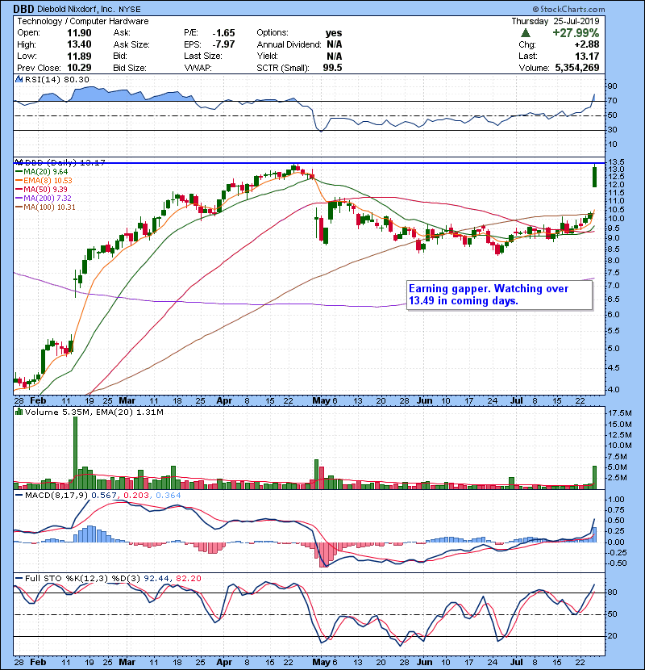Click the Prev Close value 10.29

coord(79,68)
